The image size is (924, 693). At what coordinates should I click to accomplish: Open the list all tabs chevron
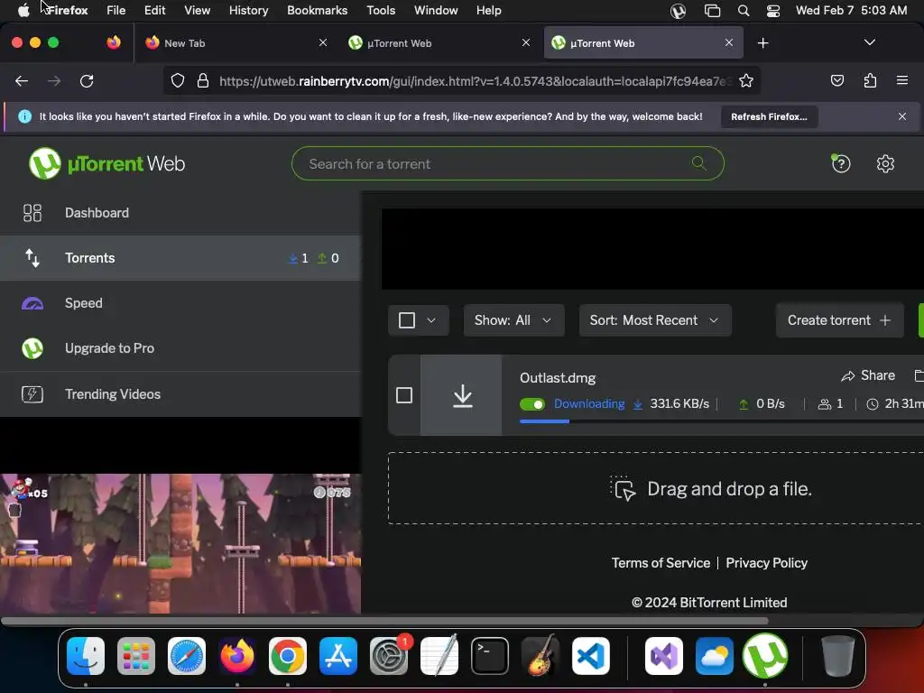(869, 42)
